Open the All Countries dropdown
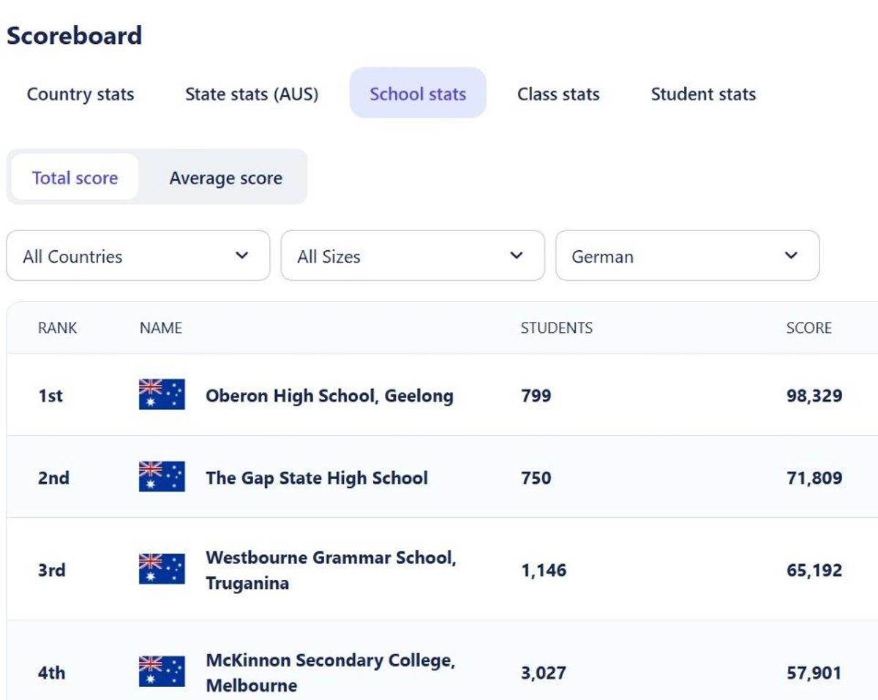 pos(138,256)
